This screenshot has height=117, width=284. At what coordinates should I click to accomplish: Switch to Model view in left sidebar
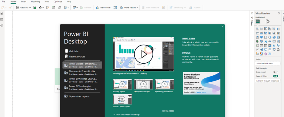(2, 25)
